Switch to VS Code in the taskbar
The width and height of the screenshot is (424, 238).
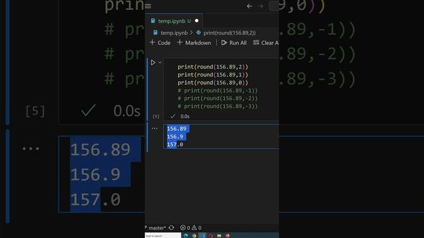[202, 235]
